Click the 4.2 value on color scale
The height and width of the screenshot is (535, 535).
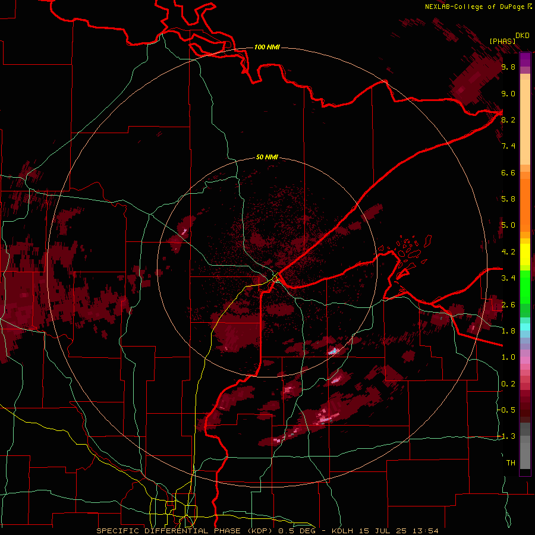pyautogui.click(x=508, y=252)
